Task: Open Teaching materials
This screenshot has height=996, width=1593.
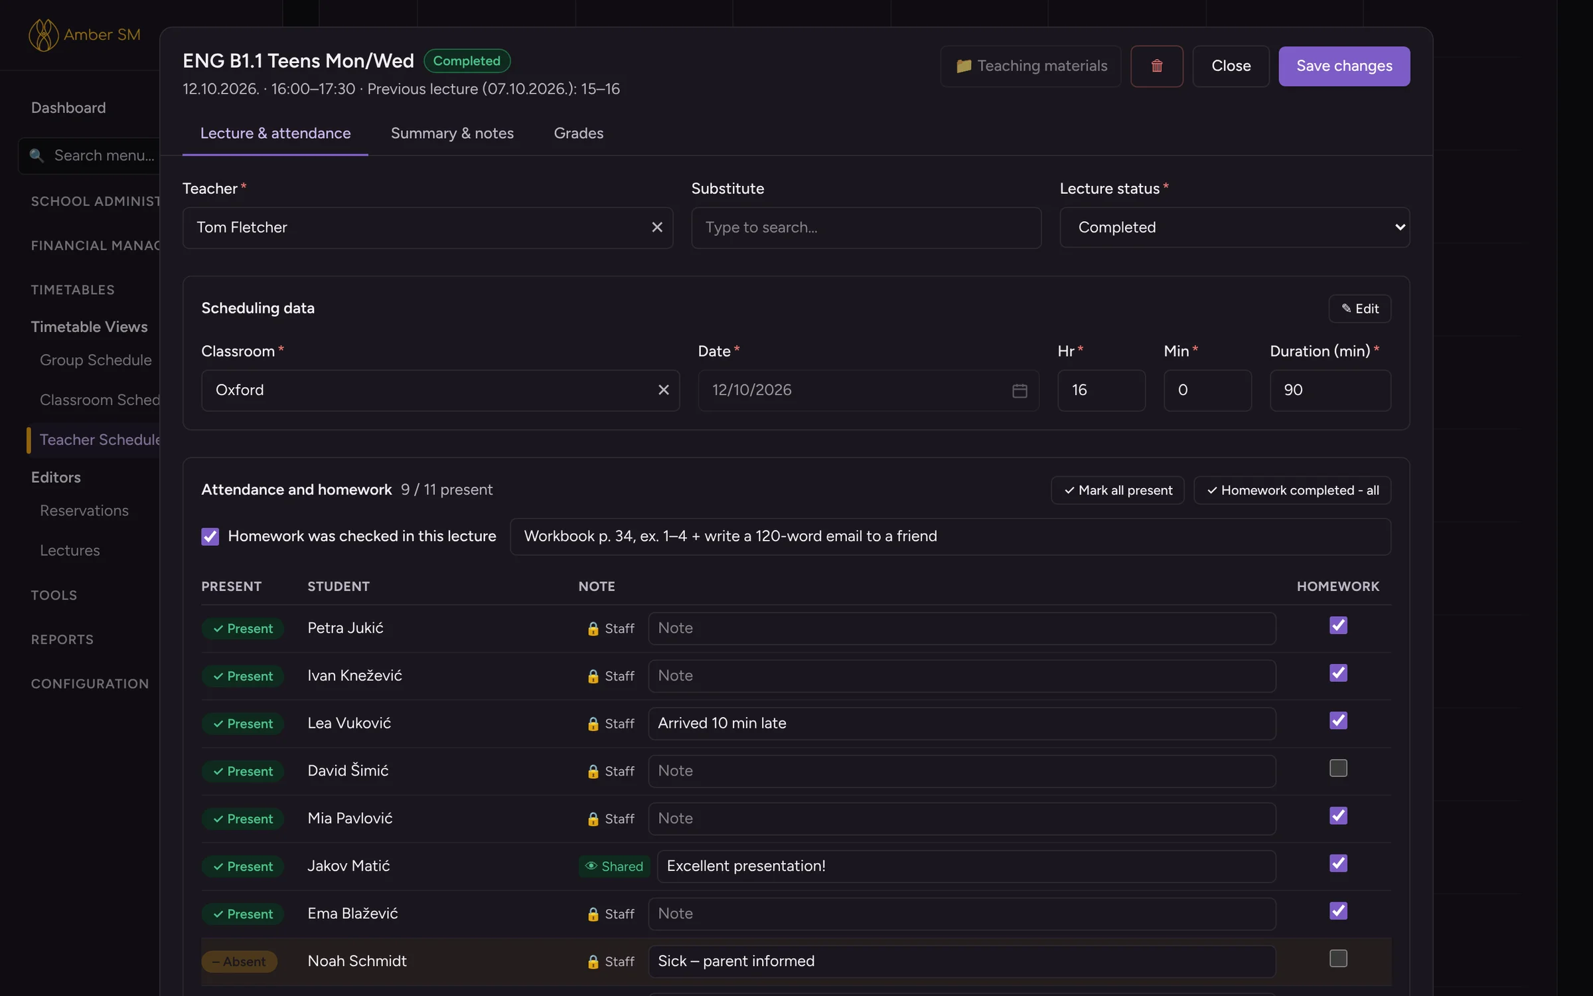Action: click(1030, 66)
